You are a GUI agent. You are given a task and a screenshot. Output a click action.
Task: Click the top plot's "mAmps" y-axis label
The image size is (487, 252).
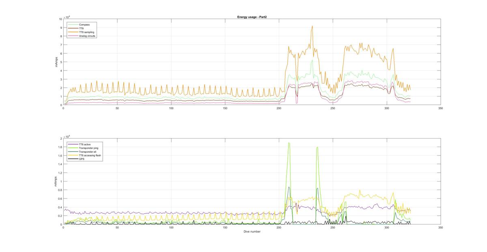tap(57, 62)
